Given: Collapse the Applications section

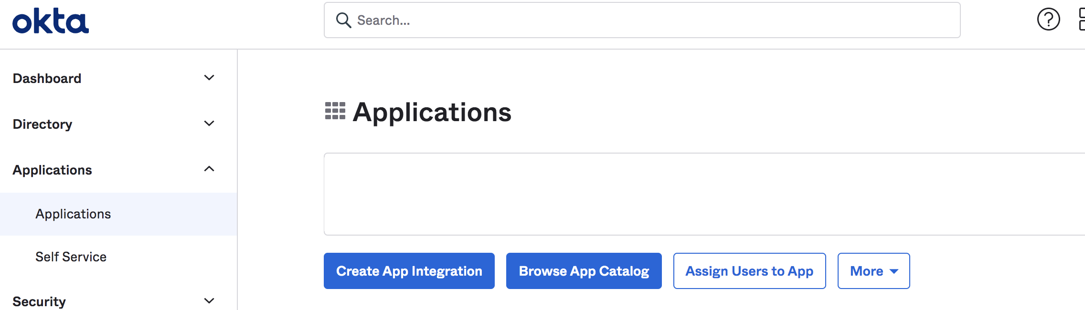Looking at the screenshot, I should [209, 169].
